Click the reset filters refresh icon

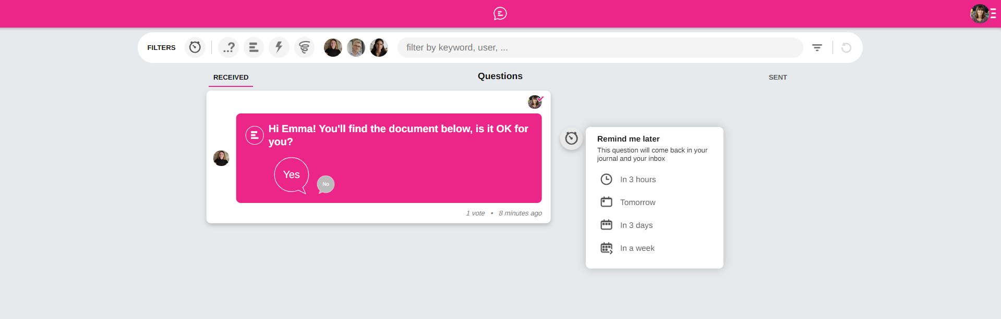coord(846,47)
